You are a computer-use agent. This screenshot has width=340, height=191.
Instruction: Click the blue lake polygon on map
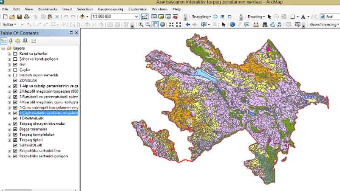point(205,75)
